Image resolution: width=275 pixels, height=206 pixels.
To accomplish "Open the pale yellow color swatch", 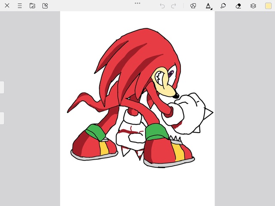I will tap(268, 6).
